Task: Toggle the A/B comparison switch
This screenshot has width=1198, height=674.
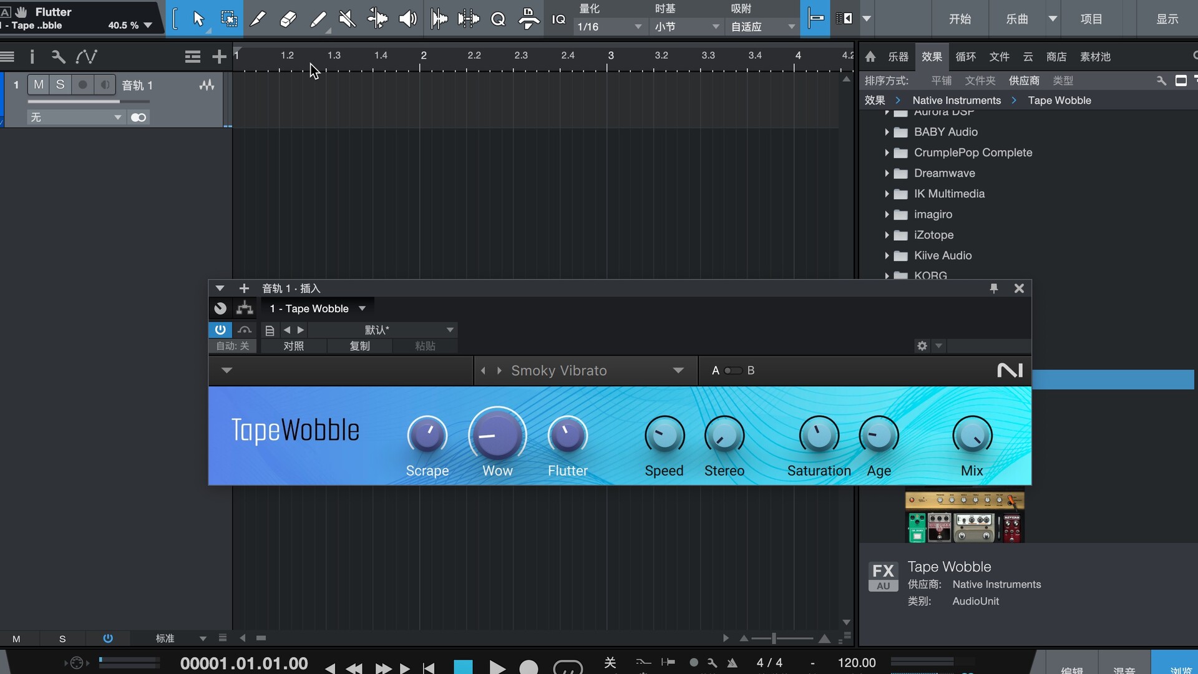Action: click(x=733, y=371)
